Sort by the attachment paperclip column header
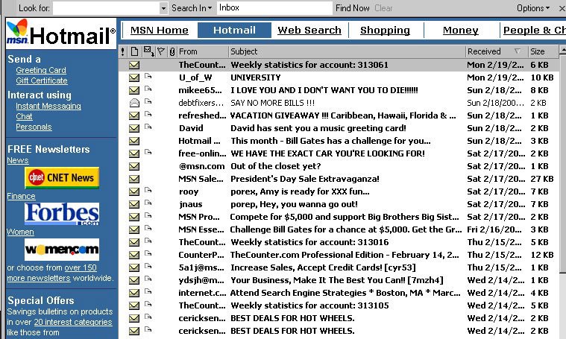The width and height of the screenshot is (566, 339). pos(172,52)
